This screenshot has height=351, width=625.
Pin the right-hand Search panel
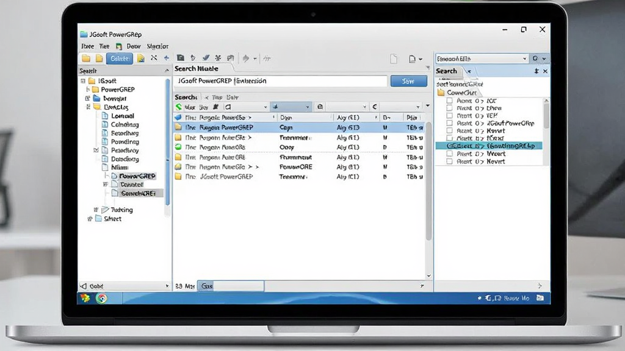536,71
